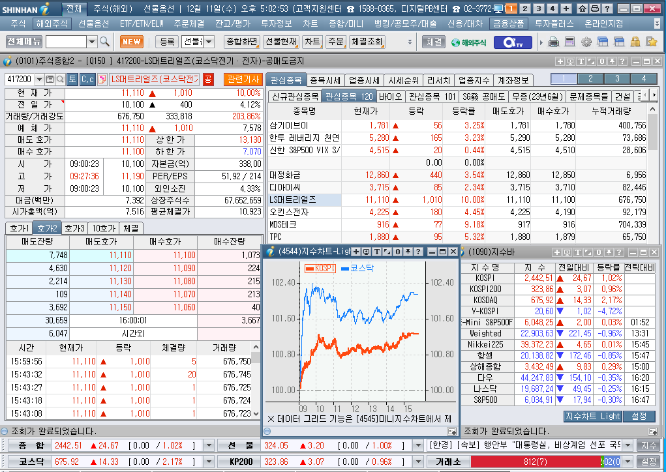666x472 pixels.
Task: Toggle the KOSPI legend in index chart
Action: (320, 268)
